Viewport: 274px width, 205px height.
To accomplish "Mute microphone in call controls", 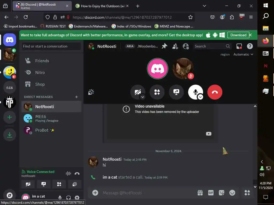I will coord(195,92).
